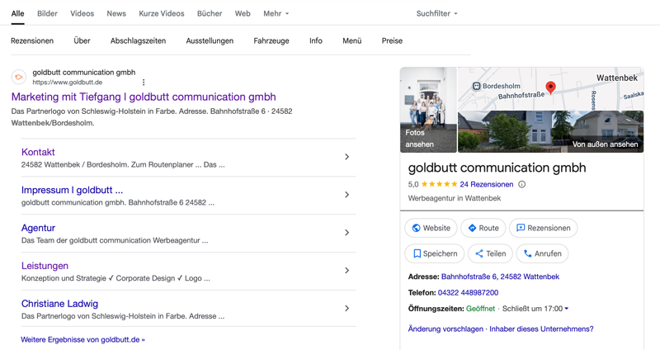Expand opening hours next to 17:00
This screenshot has height=350, width=660.
pyautogui.click(x=566, y=309)
